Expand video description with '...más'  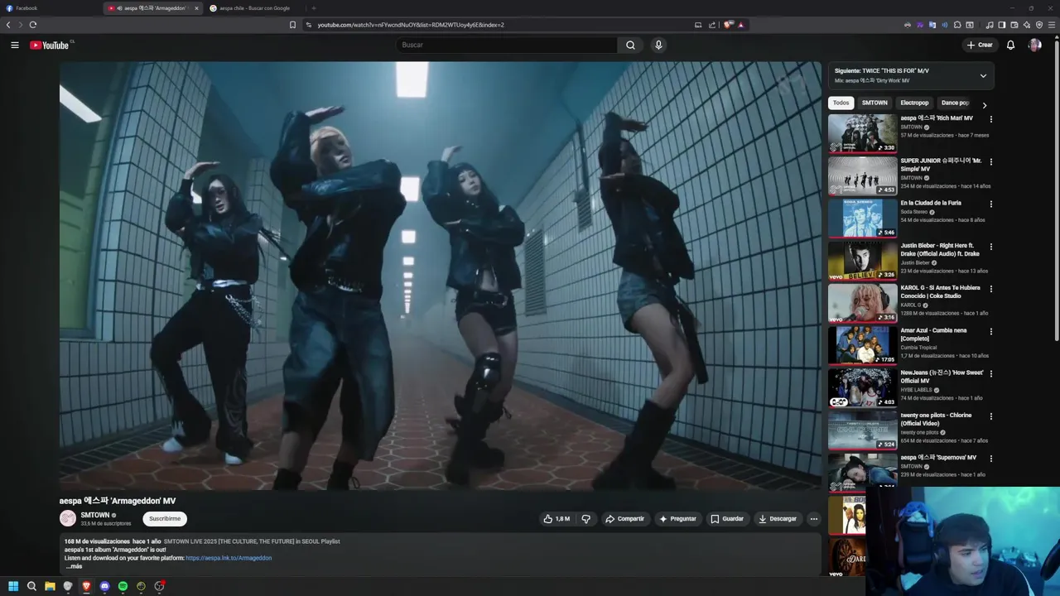(75, 566)
